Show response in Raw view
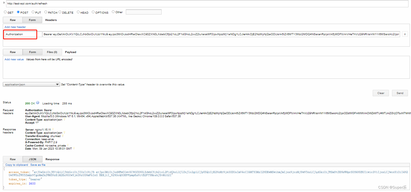The width and height of the screenshot is (411, 192). pos(13,159)
